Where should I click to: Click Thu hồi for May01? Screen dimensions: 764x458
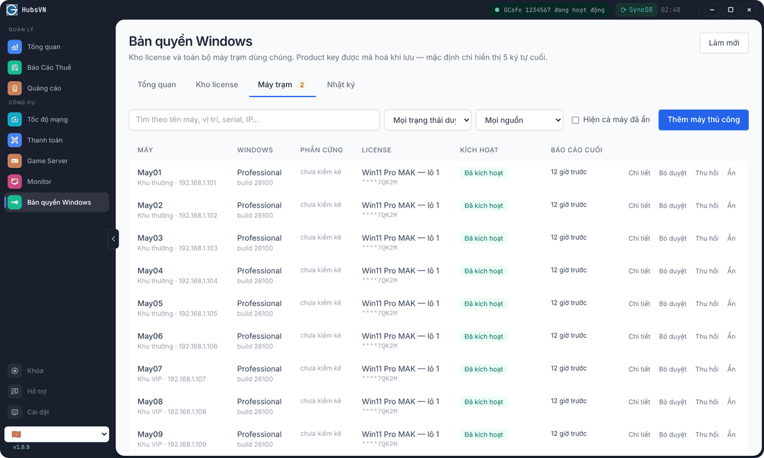tap(707, 173)
